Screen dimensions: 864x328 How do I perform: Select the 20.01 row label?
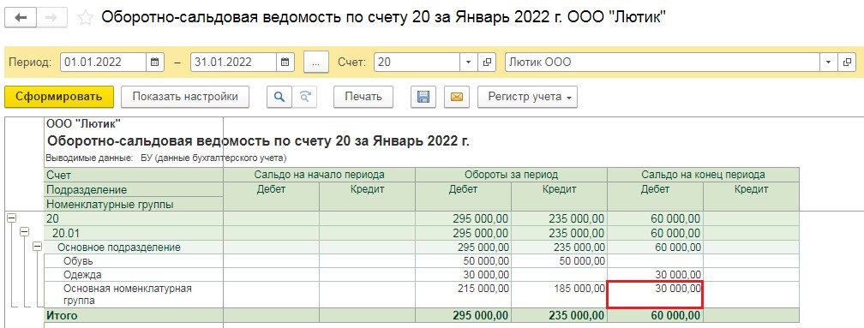(x=134, y=233)
